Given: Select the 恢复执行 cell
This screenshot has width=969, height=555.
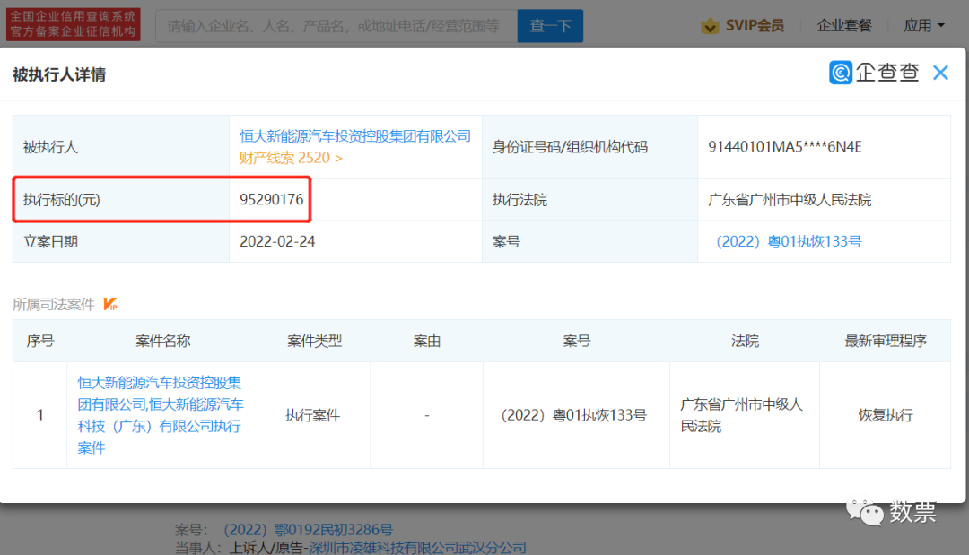Looking at the screenshot, I should coord(886,415).
